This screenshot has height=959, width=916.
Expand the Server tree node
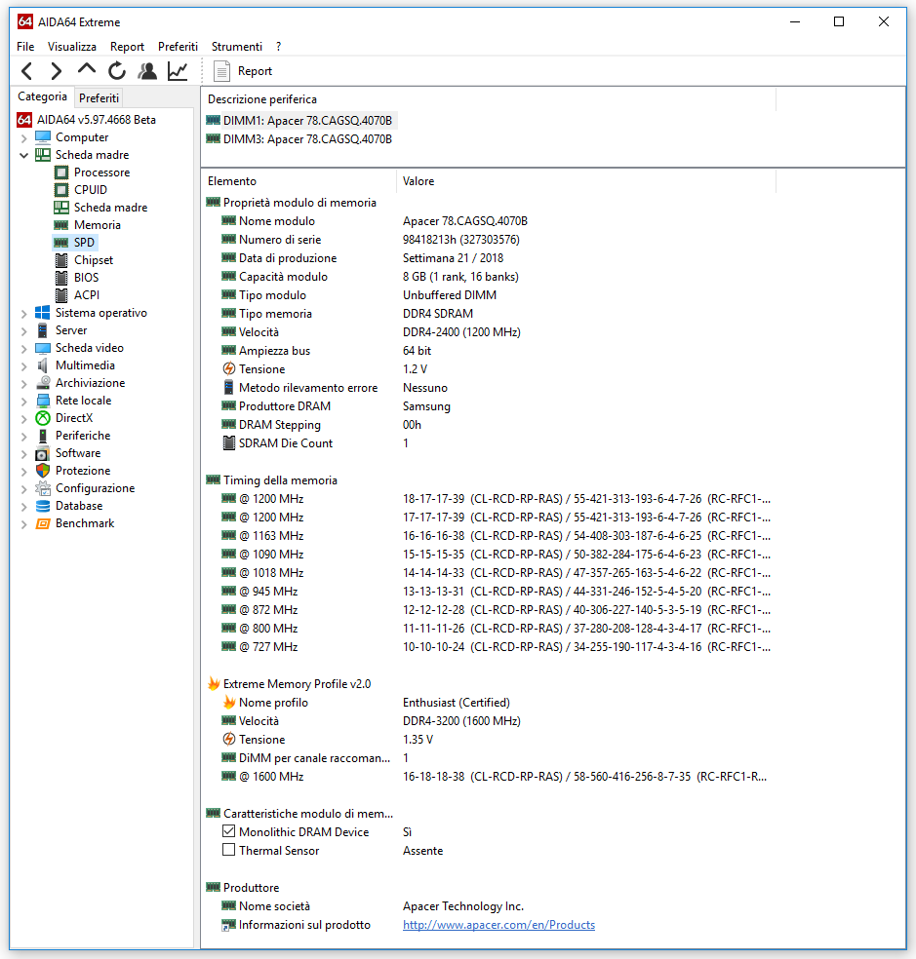[23, 331]
